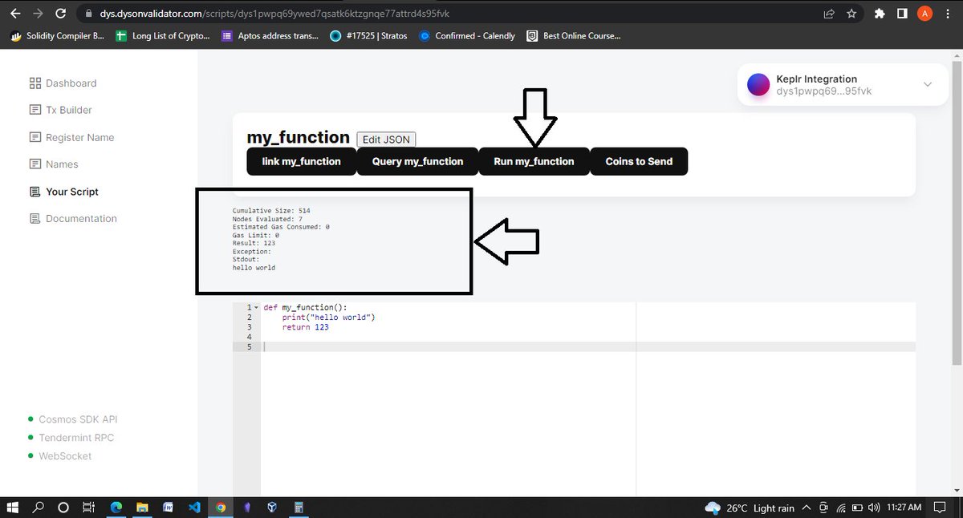Click the browser forward arrow

(x=38, y=14)
